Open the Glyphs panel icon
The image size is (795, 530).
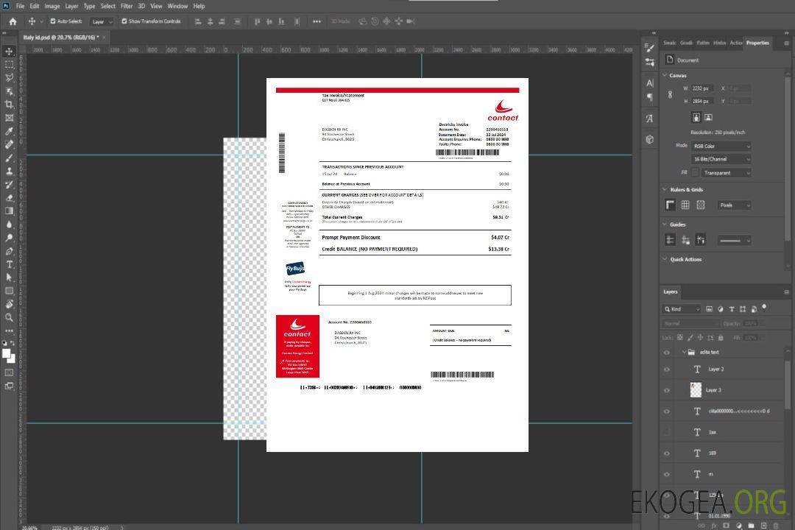click(x=650, y=119)
